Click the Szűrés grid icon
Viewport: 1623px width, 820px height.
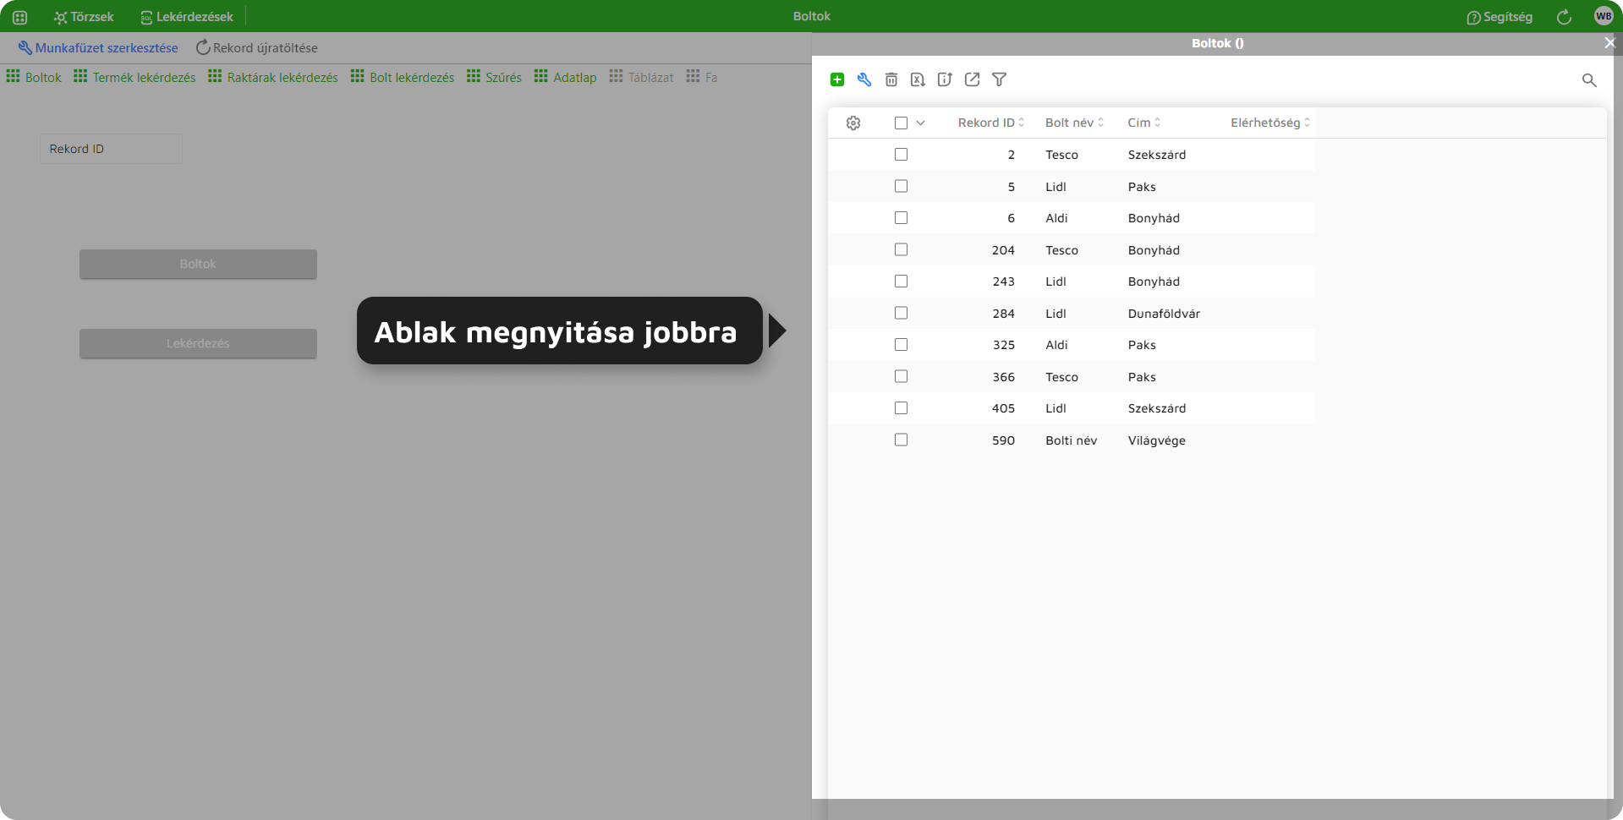(x=474, y=76)
